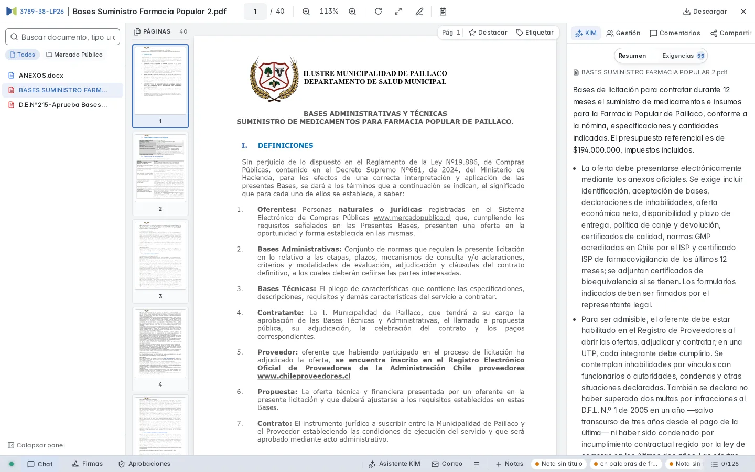This screenshot has width=755, height=472.
Task: Focus the document search box
Action: pyautogui.click(x=63, y=37)
